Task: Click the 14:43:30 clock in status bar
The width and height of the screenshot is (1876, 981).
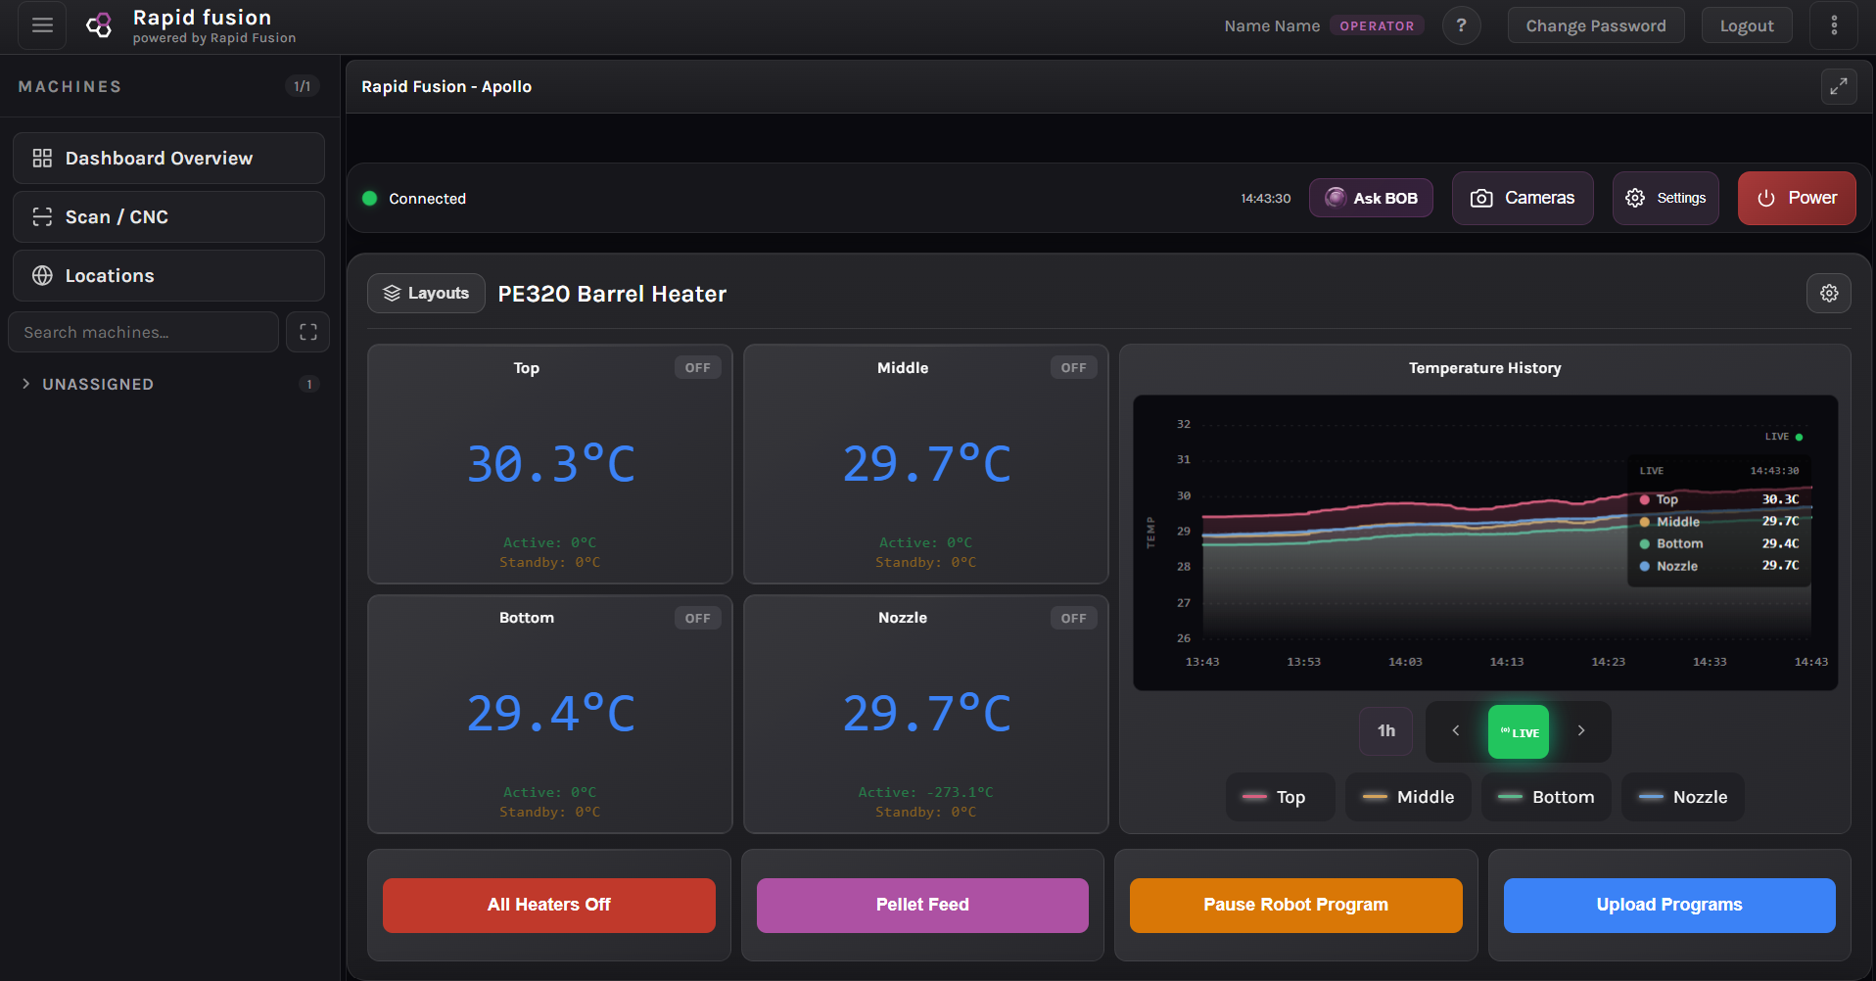Action: coord(1265,199)
